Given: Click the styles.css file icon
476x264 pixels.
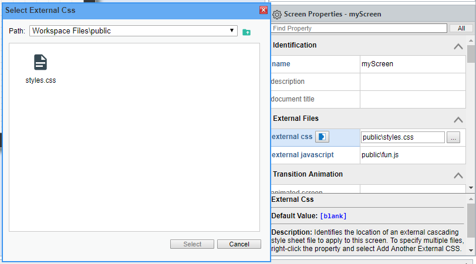Looking at the screenshot, I should [x=40, y=62].
